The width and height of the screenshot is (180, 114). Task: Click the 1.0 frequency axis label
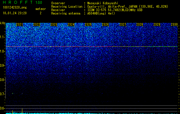[x=2, y=51]
